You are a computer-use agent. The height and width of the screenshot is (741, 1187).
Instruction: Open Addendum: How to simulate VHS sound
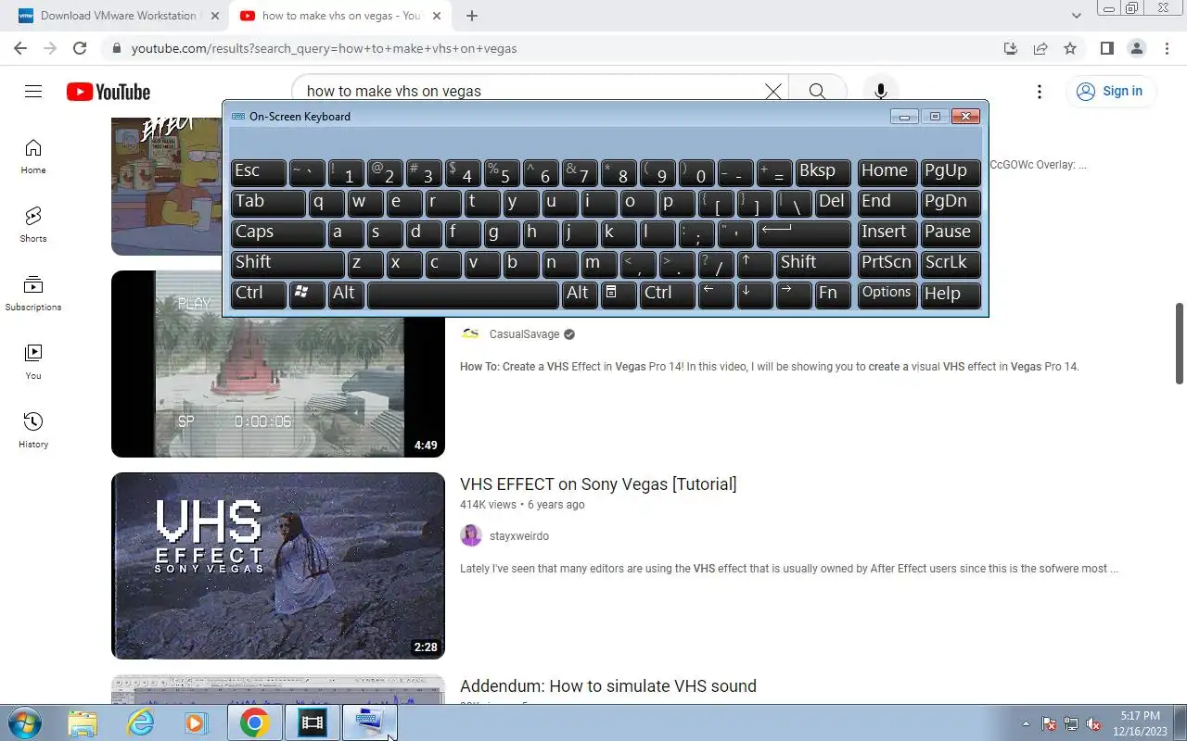608,686
